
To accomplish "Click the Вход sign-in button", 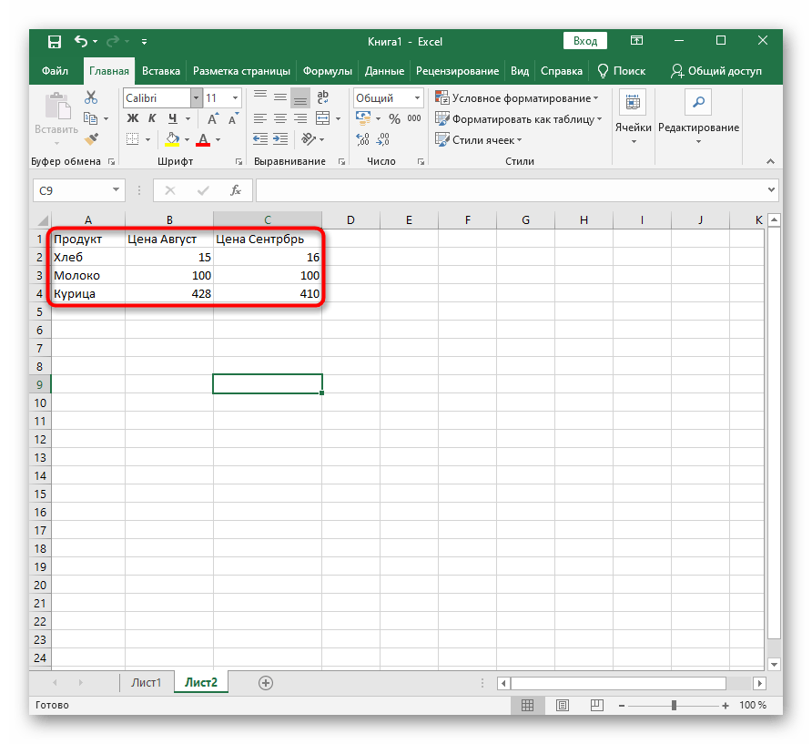I will (x=585, y=41).
